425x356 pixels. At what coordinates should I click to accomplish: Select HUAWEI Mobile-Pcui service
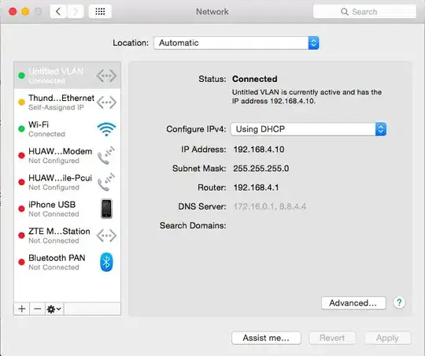67,182
